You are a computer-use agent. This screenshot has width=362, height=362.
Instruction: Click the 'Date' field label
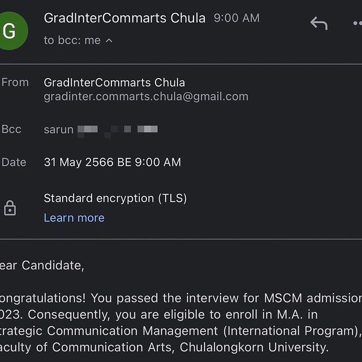click(x=14, y=162)
